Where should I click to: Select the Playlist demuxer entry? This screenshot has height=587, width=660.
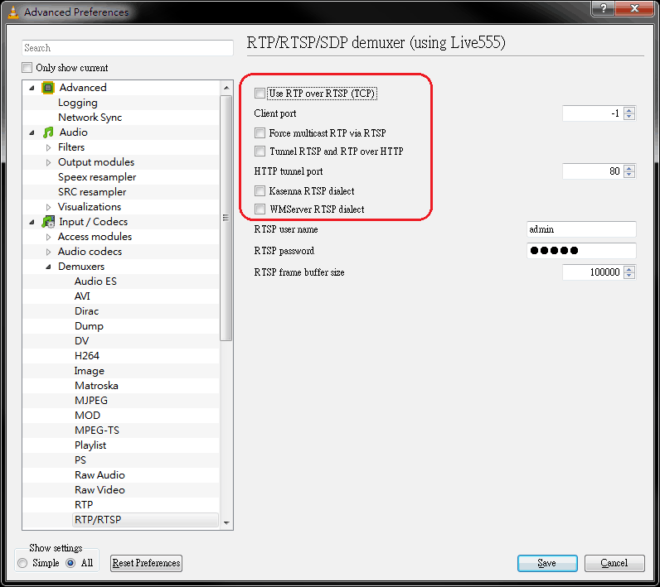tap(90, 445)
